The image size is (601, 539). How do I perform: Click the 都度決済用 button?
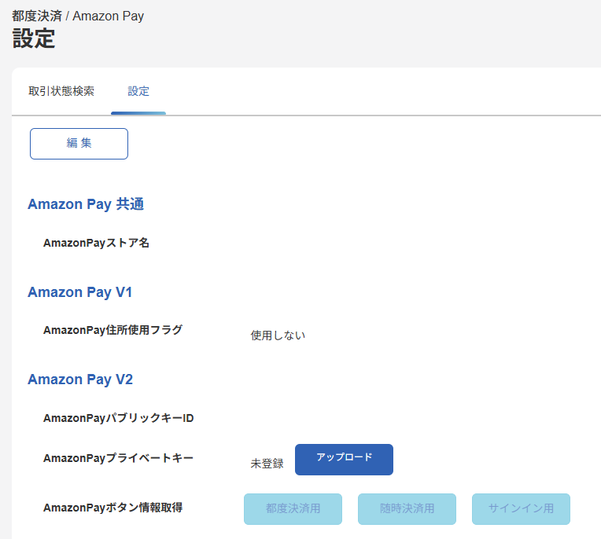point(293,508)
